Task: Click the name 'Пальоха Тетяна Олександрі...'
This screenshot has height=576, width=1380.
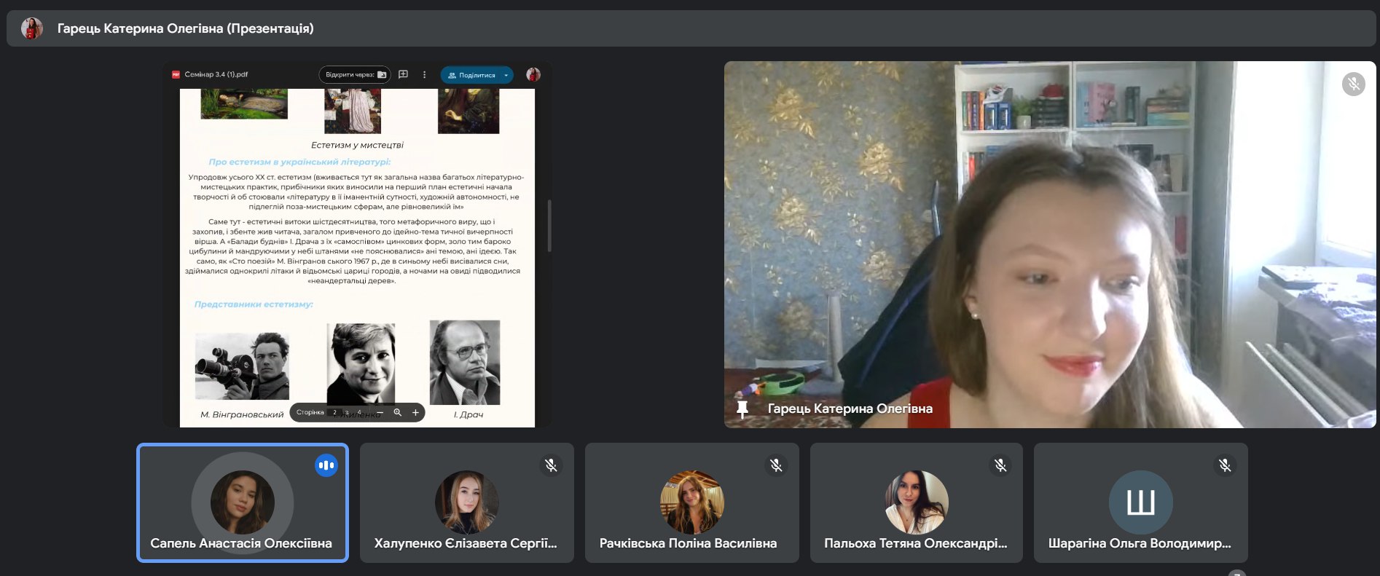Action: [916, 543]
